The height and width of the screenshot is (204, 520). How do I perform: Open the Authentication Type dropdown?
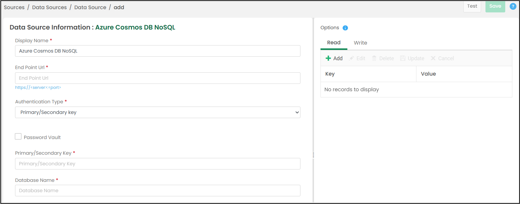point(158,112)
